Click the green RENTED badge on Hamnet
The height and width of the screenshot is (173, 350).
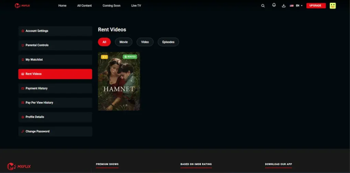[x=130, y=57]
